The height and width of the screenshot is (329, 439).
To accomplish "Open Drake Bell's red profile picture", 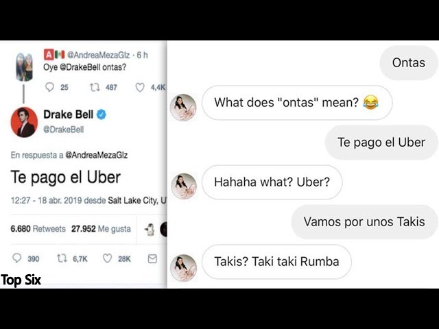I will [24, 122].
